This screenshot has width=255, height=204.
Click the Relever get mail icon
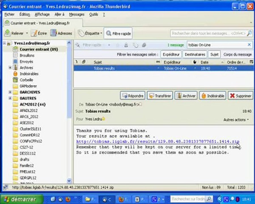(x=8, y=33)
